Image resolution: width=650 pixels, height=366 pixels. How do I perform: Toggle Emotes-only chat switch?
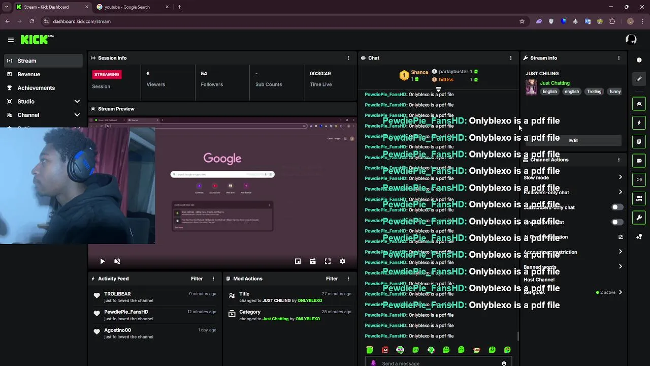point(616,222)
